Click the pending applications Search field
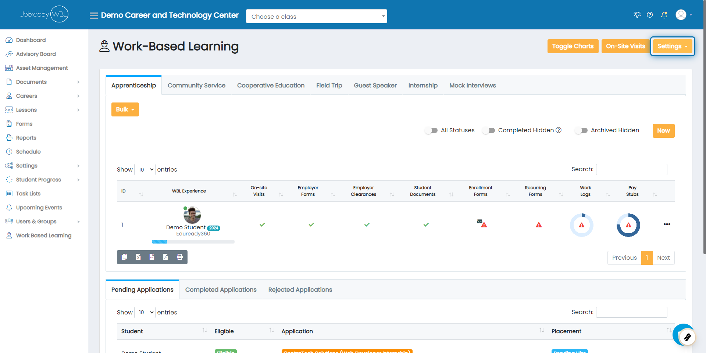This screenshot has width=706, height=353. pyautogui.click(x=631, y=312)
